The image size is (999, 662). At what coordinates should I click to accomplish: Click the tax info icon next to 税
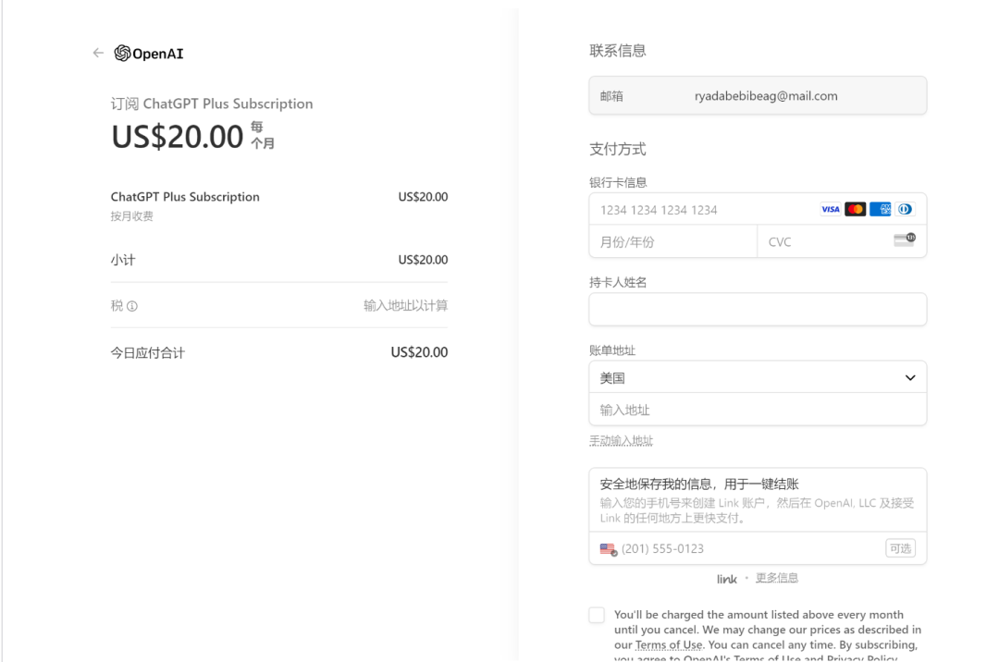coord(132,306)
